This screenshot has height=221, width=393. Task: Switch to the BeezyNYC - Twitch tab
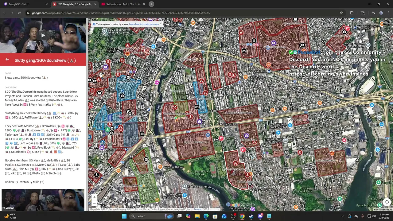click(25, 4)
